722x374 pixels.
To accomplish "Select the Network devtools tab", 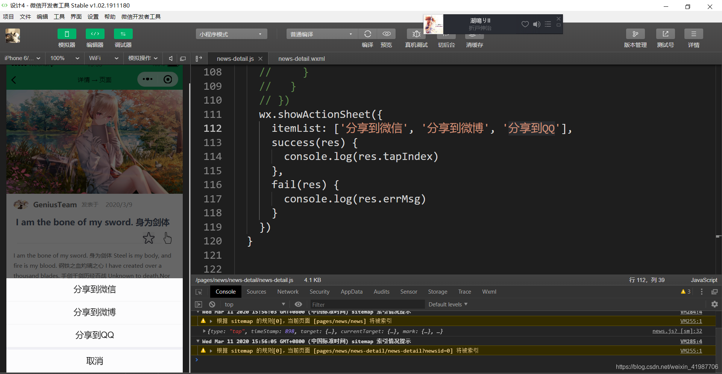I will point(288,292).
